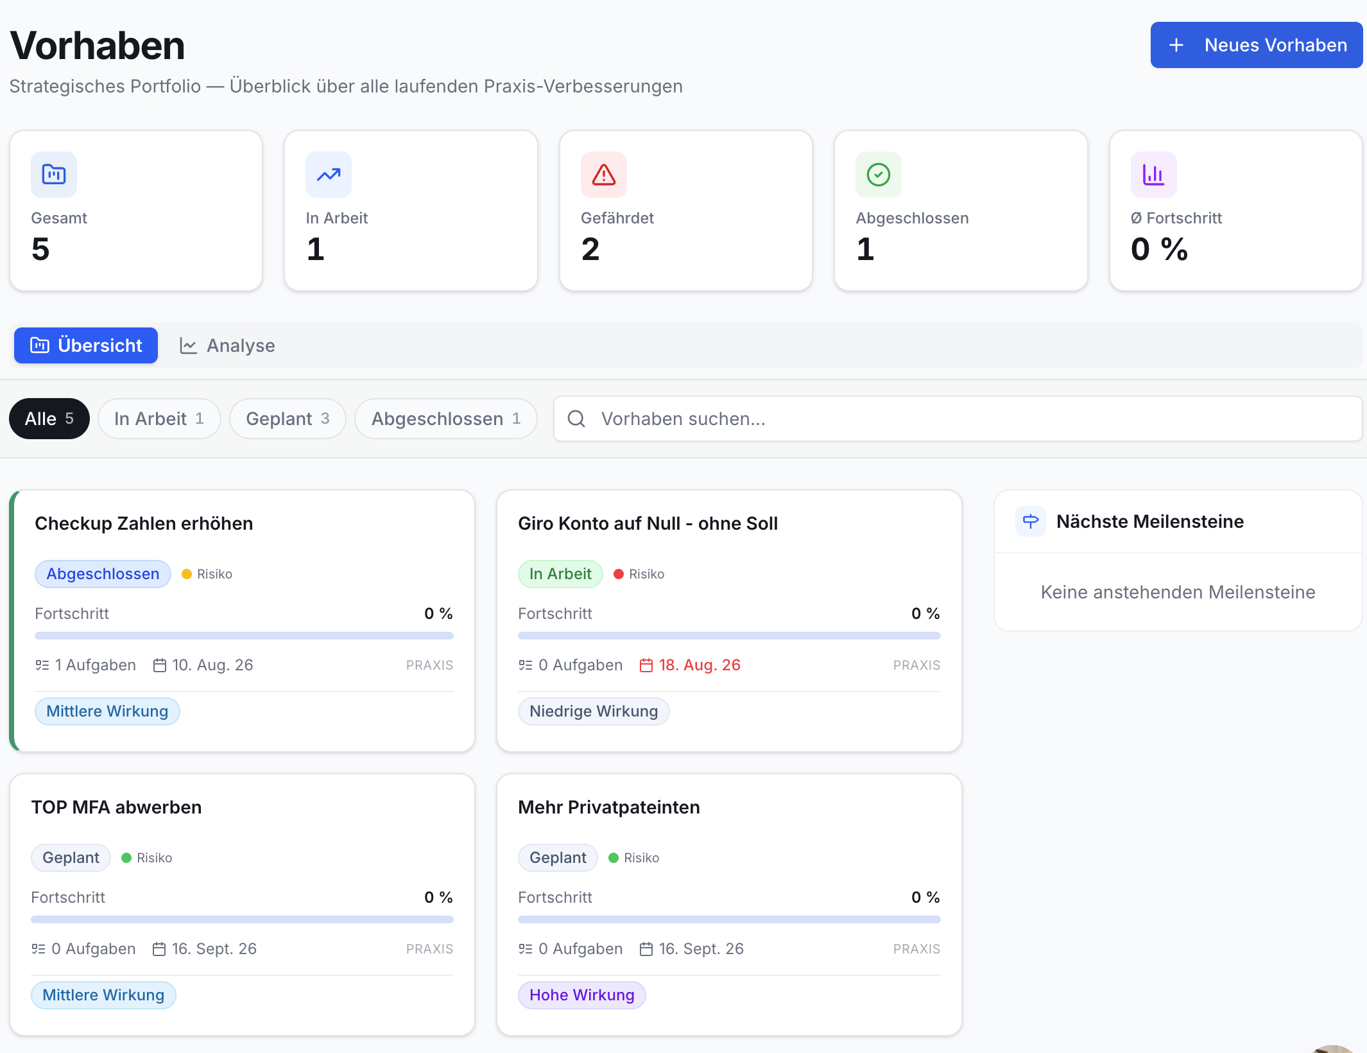Viewport: 1367px width, 1053px height.
Task: Open the Mehr Privatpateinten project card
Action: pyautogui.click(x=729, y=905)
